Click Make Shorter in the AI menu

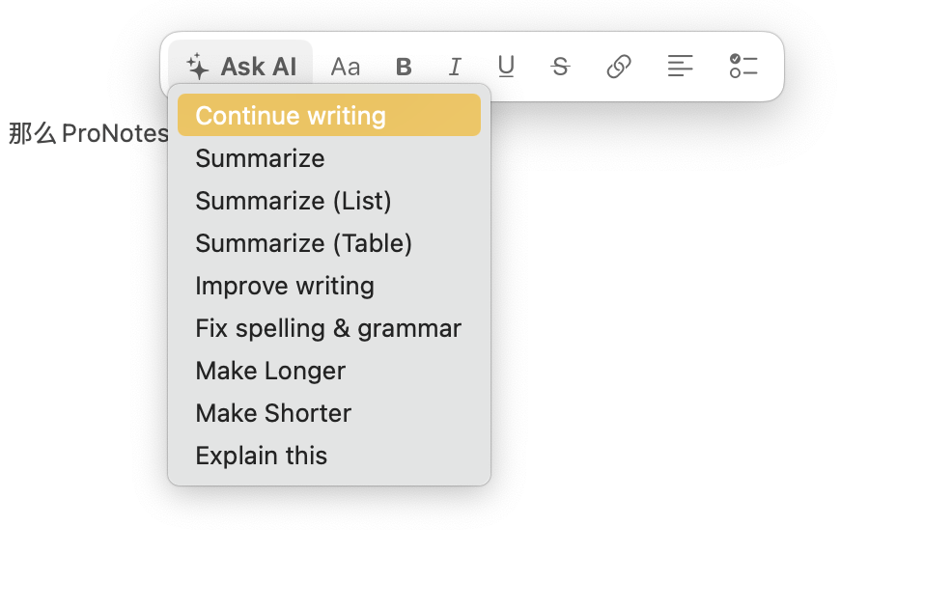273,413
